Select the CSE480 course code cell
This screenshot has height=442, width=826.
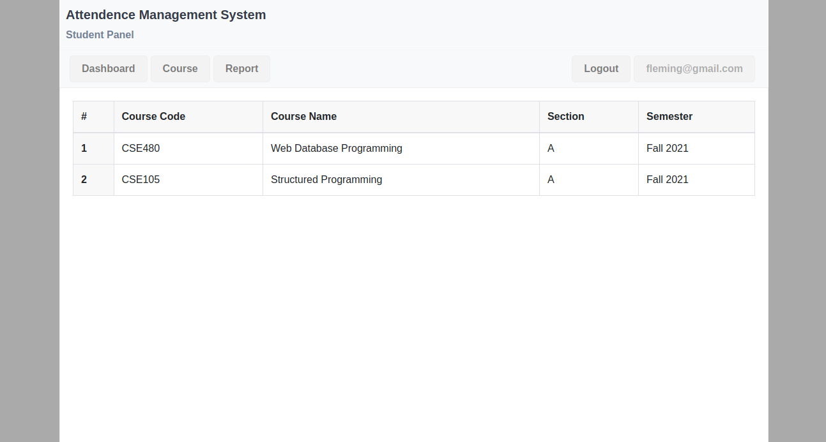(x=141, y=149)
